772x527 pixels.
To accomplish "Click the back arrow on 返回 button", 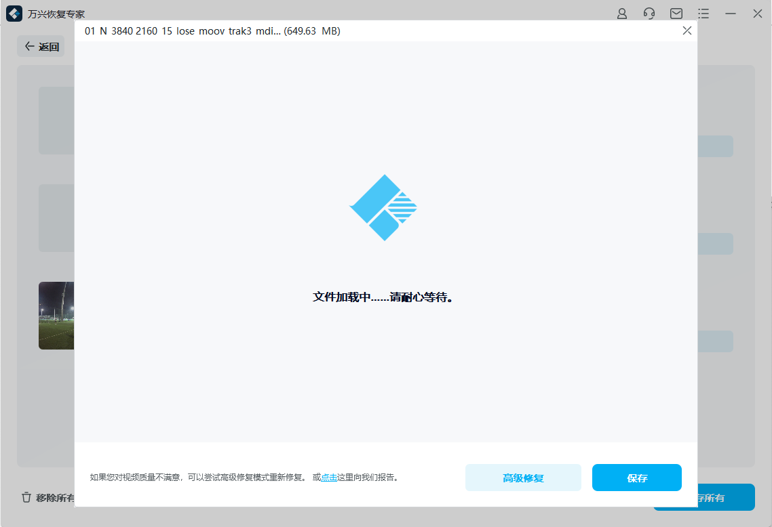I will point(28,46).
